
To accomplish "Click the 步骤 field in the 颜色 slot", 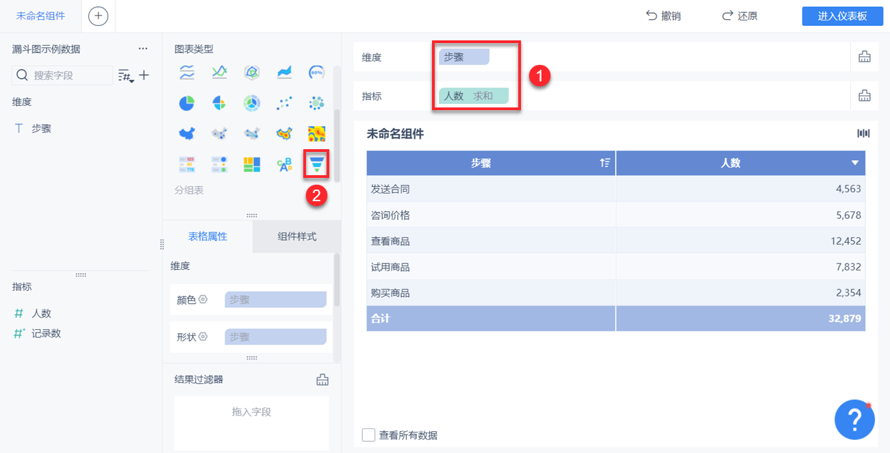I will point(275,299).
